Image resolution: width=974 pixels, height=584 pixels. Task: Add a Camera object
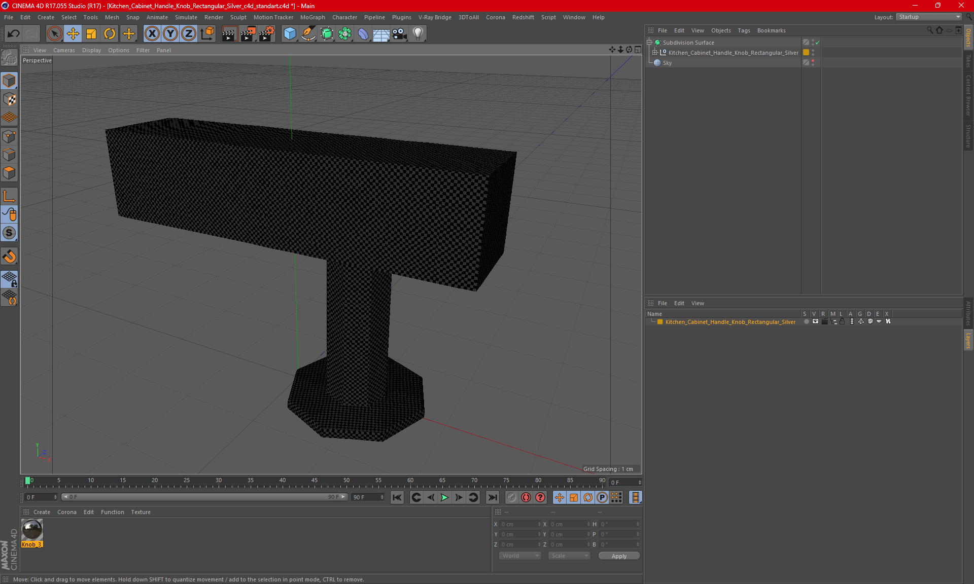pos(400,34)
